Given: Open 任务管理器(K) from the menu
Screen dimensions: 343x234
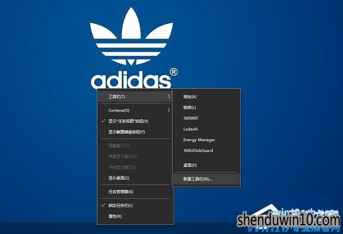Looking at the screenshot, I should (135, 192).
